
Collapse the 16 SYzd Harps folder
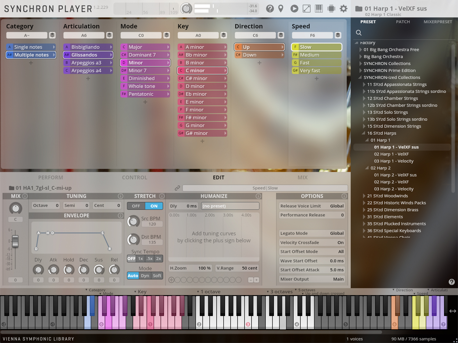coord(363,133)
